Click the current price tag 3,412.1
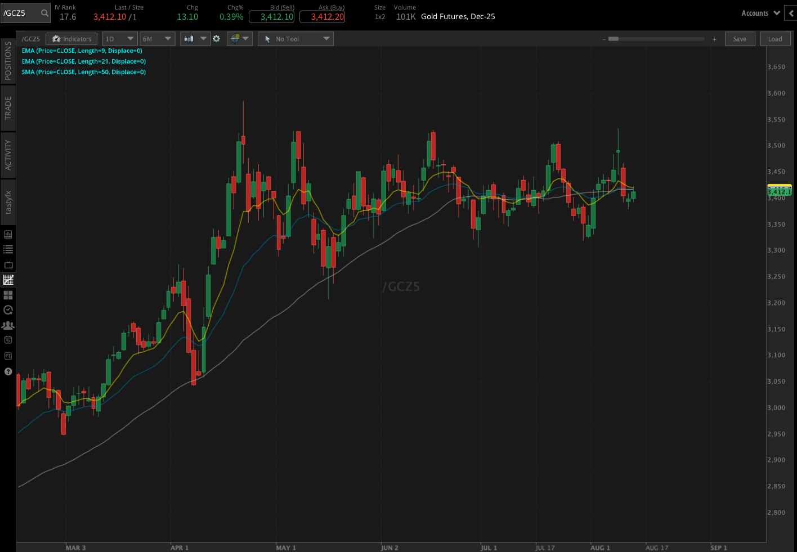This screenshot has height=552, width=797. click(779, 192)
